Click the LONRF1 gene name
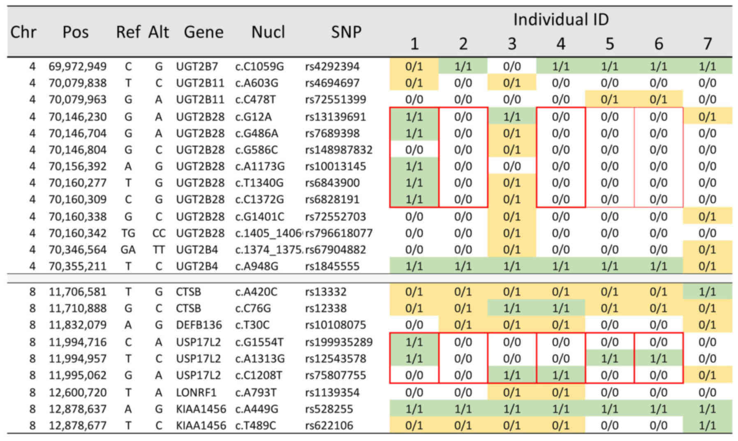738x441 pixels. coord(196,393)
